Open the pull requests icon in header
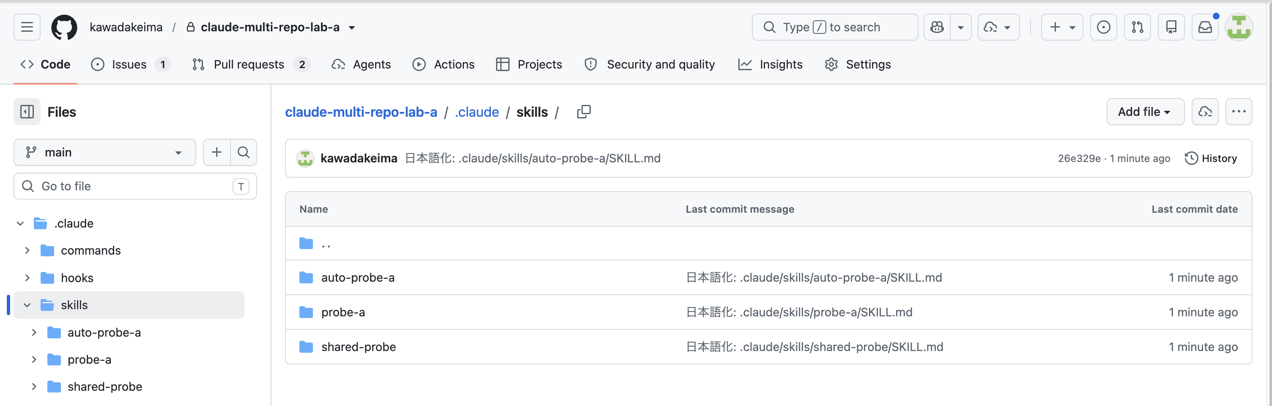1272x406 pixels. [1137, 27]
